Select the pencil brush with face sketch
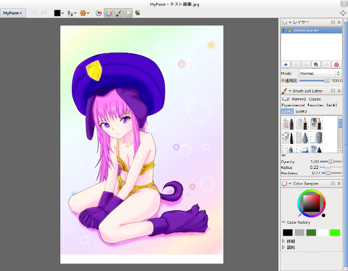This screenshot has height=271, width=348. click(302, 124)
